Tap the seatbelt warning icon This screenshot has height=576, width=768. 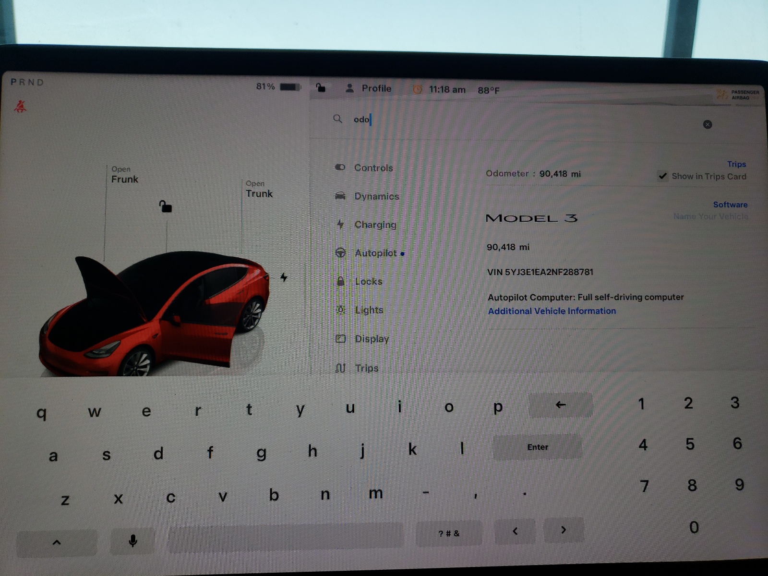(x=20, y=106)
